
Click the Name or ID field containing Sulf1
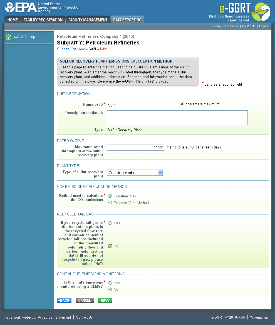pyautogui.click(x=143, y=105)
